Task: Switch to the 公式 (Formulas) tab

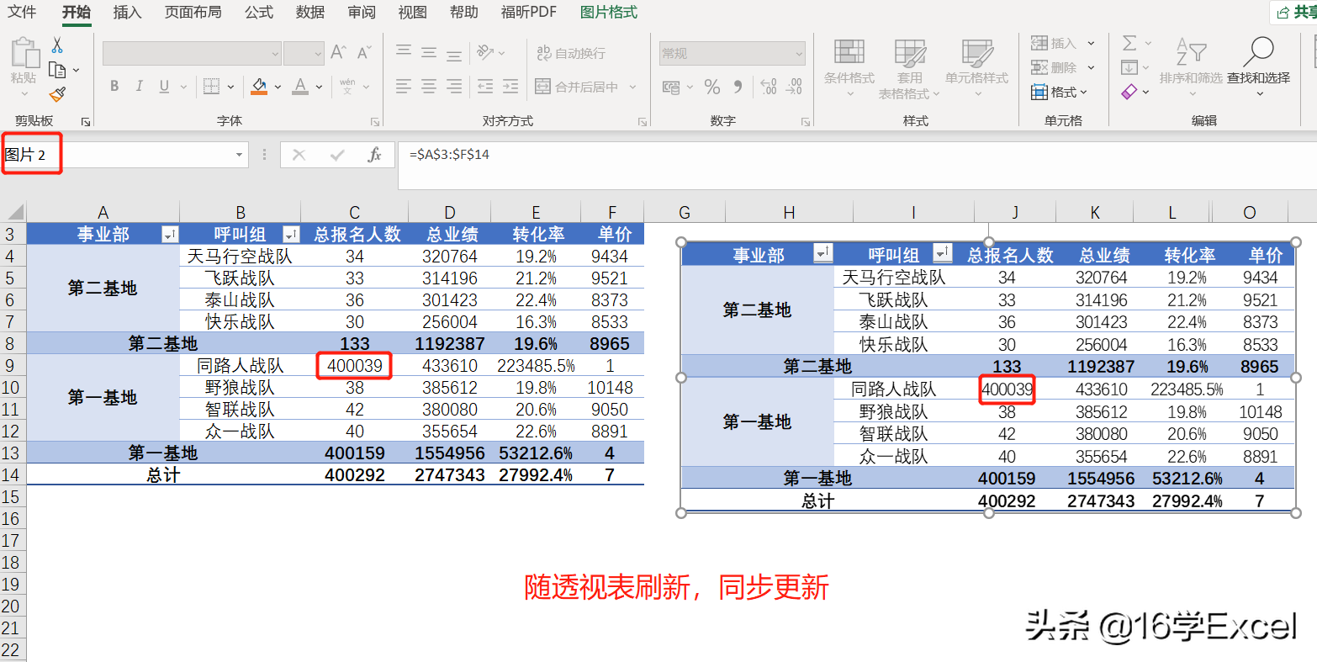Action: (259, 12)
